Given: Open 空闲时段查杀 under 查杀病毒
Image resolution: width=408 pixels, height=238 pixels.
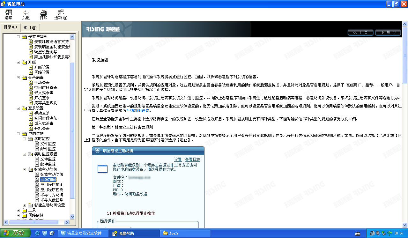Looking at the screenshot, I should (46, 88).
